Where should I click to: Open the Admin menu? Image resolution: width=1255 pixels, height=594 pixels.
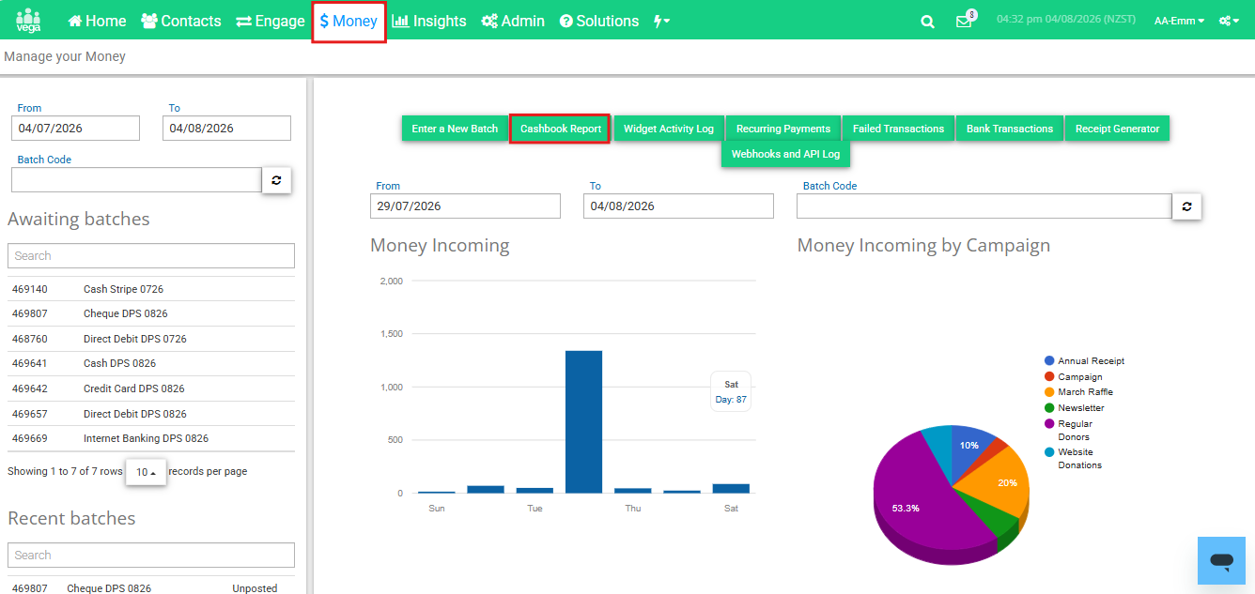(513, 21)
